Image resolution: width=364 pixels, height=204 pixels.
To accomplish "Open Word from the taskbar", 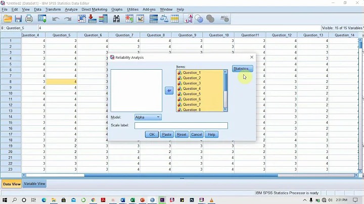I will (122, 200).
